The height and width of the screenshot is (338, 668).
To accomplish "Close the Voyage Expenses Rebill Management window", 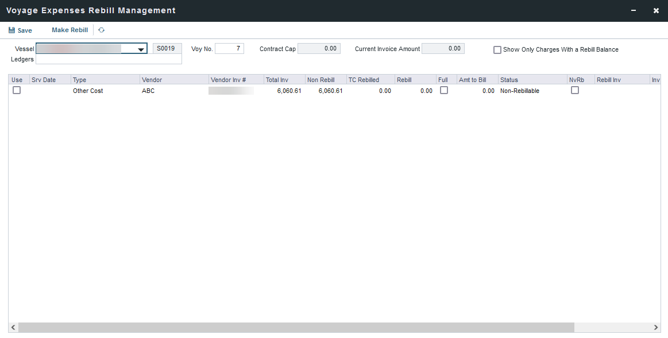I will click(656, 11).
